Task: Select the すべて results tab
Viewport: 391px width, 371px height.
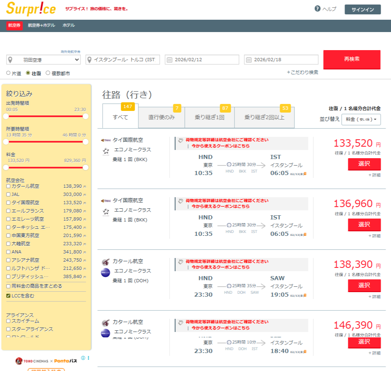Action: coord(120,116)
